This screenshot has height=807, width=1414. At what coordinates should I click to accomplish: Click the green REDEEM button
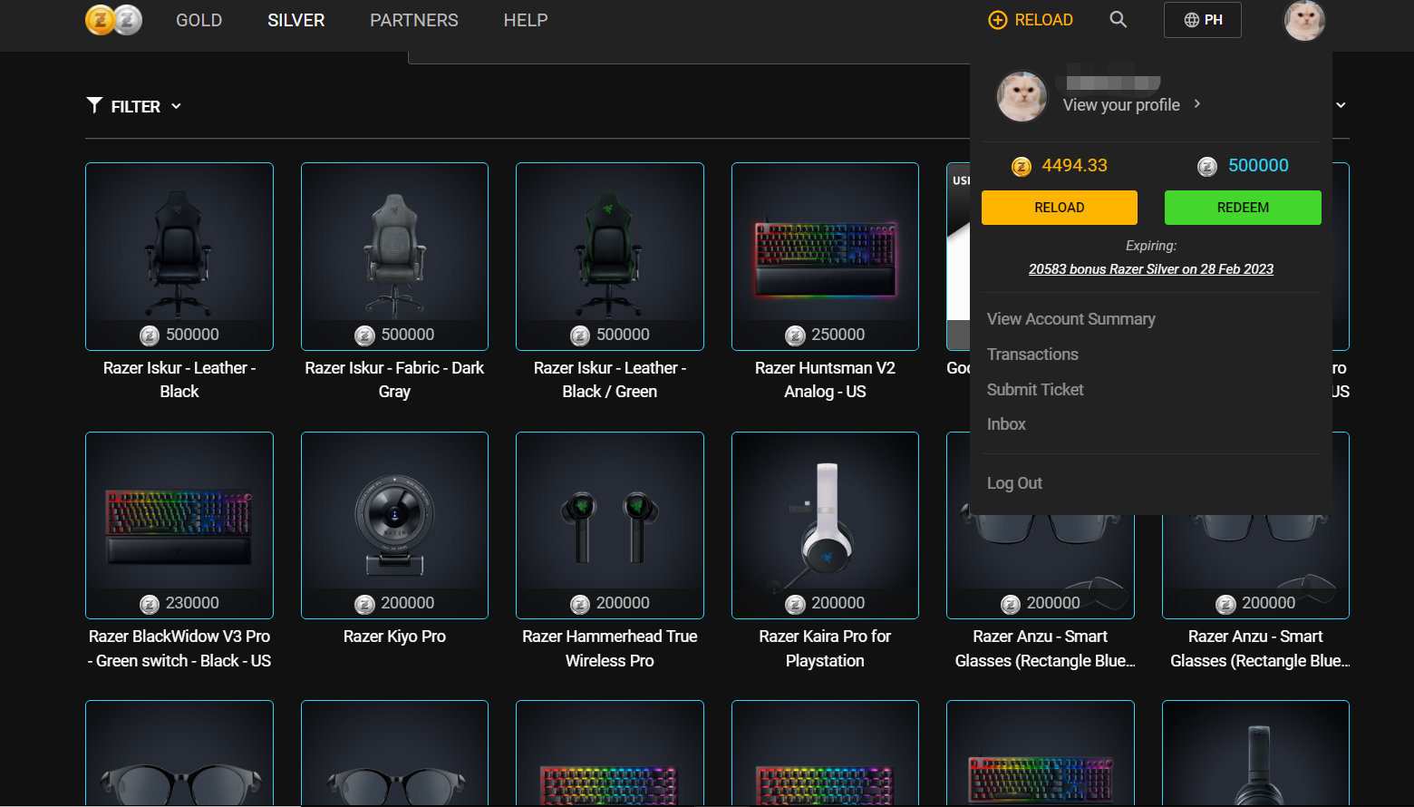pyautogui.click(x=1243, y=208)
